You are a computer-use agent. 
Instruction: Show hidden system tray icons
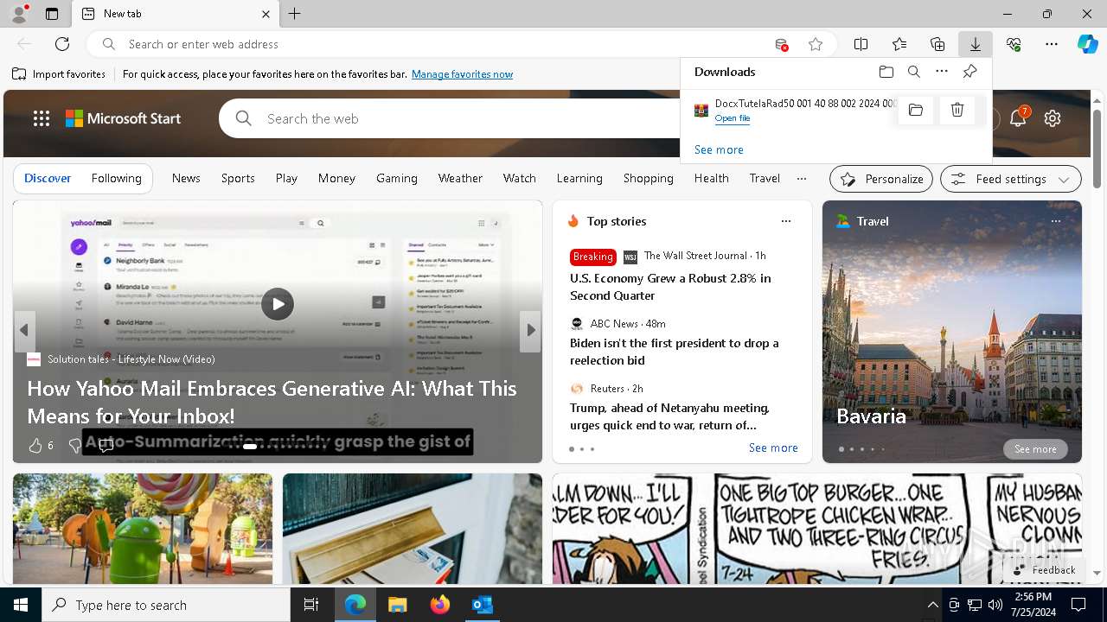click(x=932, y=605)
